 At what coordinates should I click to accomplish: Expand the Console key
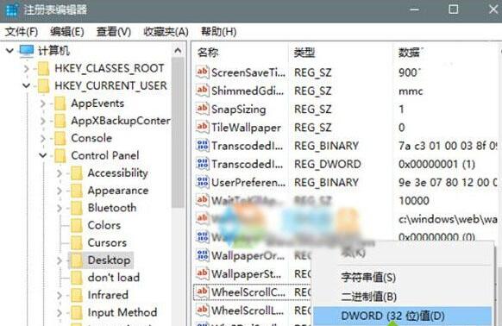coord(43,138)
